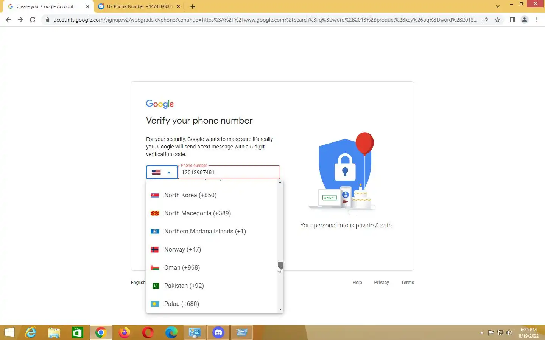Open the Terms link
This screenshot has height=340, width=545.
click(x=408, y=283)
